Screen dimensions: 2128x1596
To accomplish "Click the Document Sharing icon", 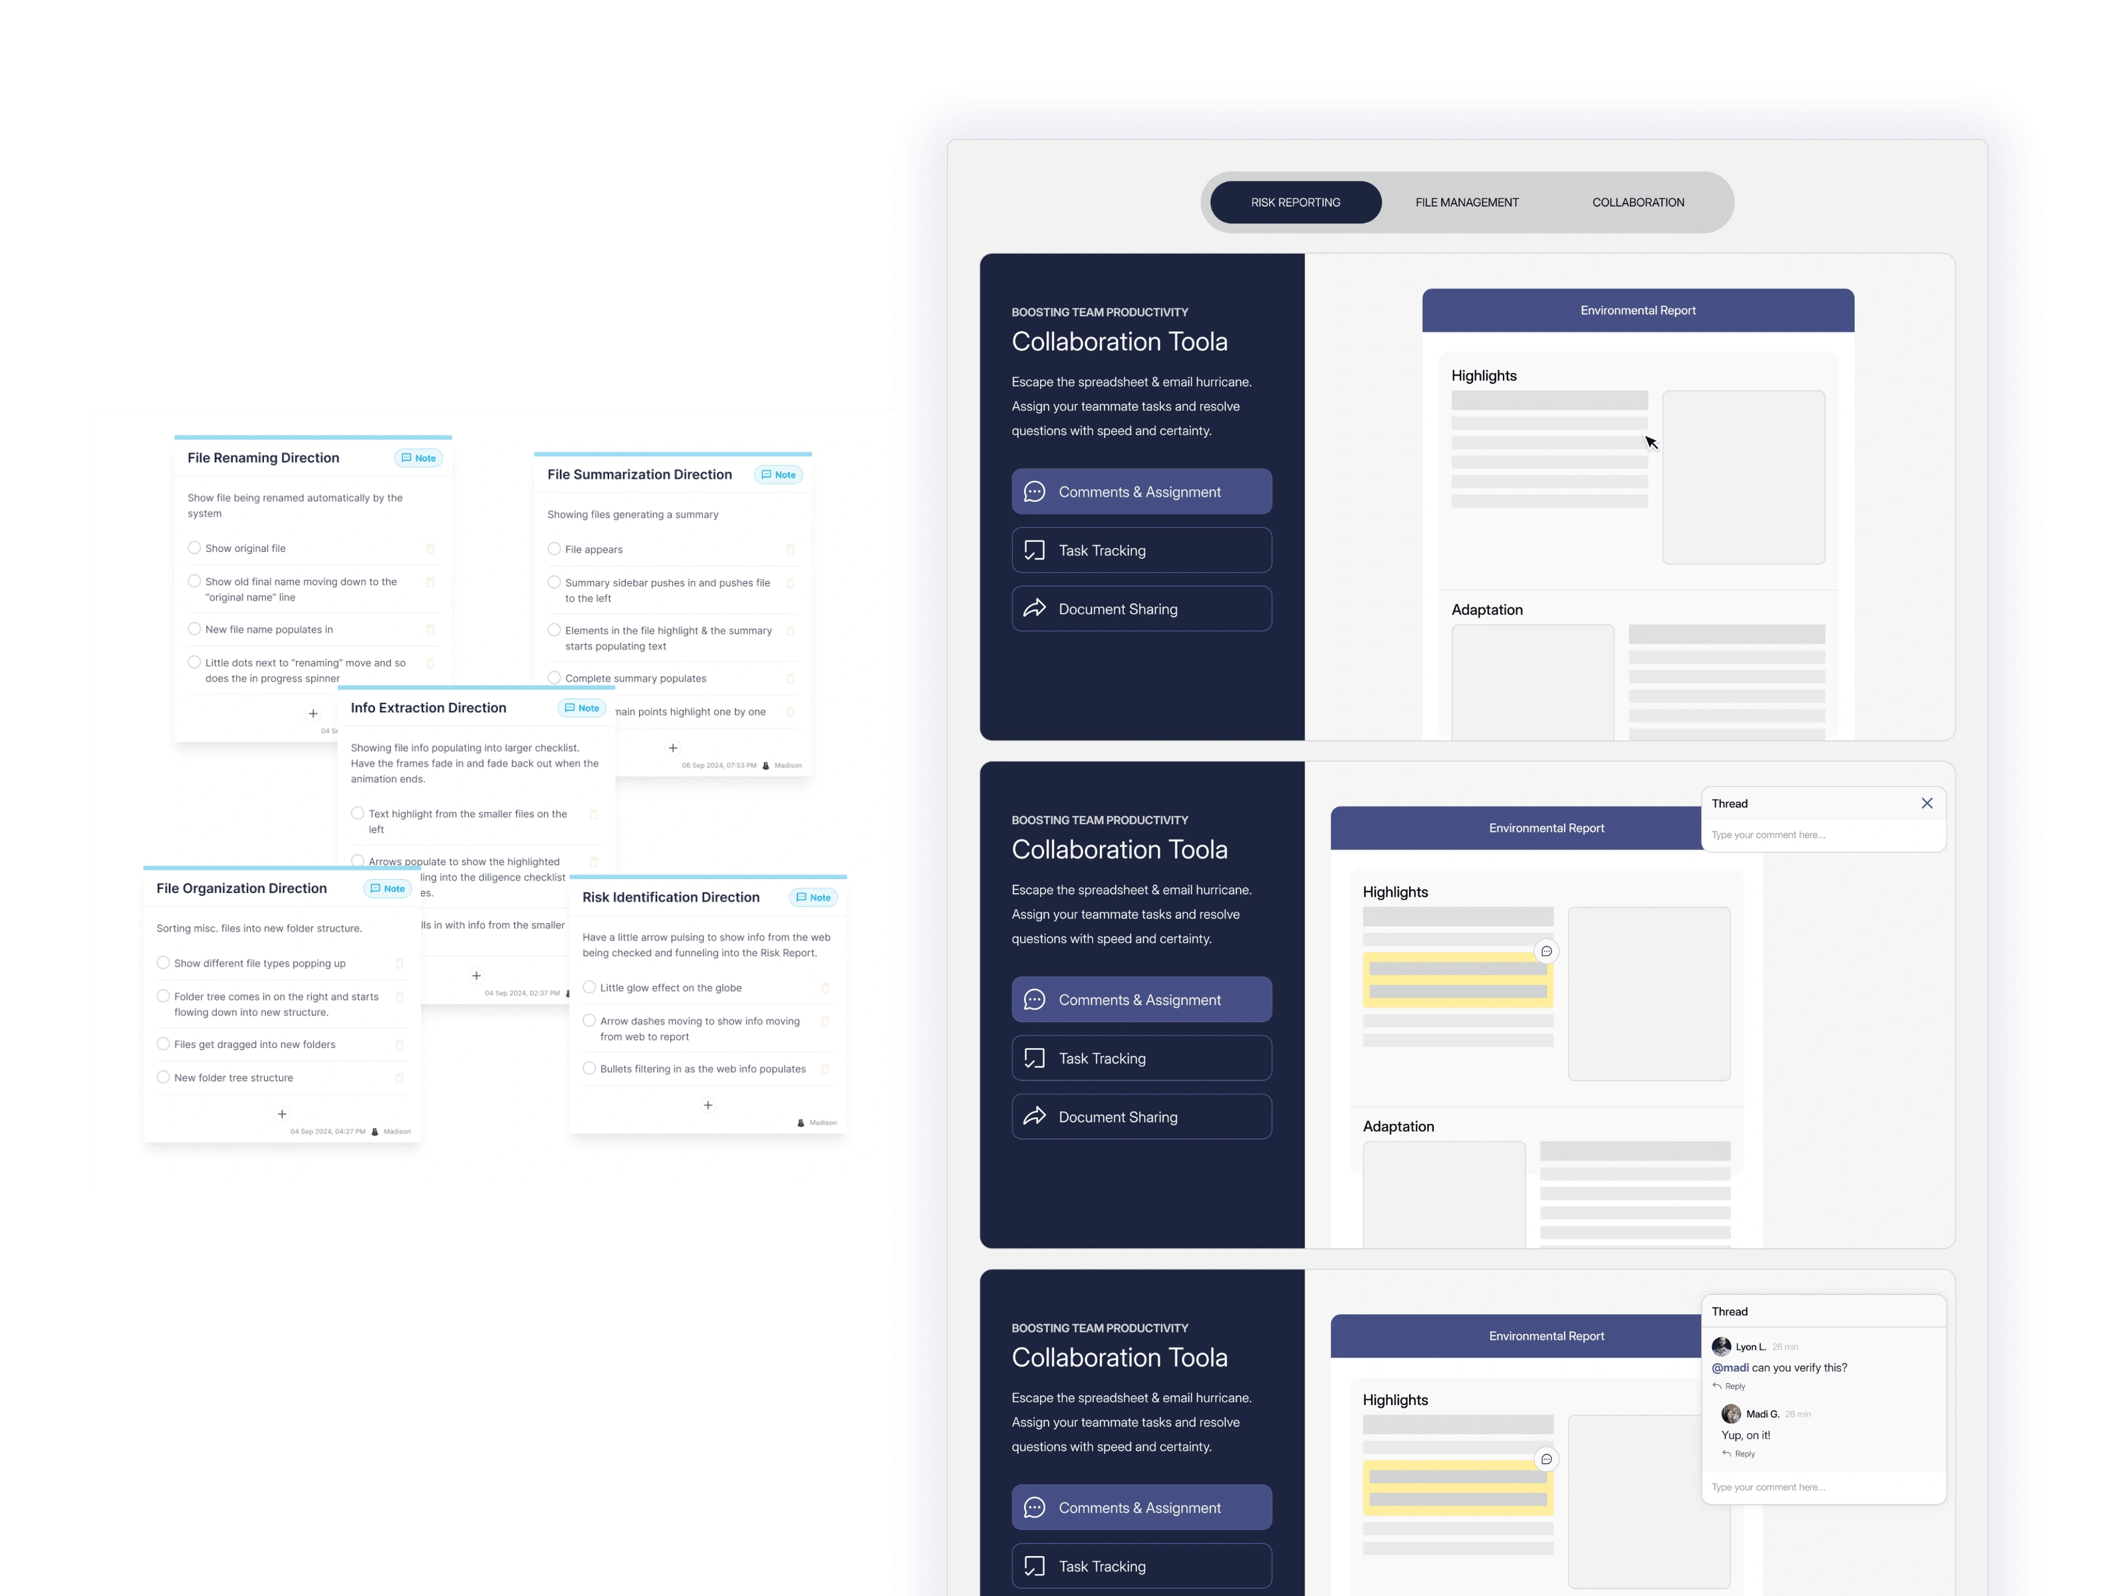I will click(1037, 608).
